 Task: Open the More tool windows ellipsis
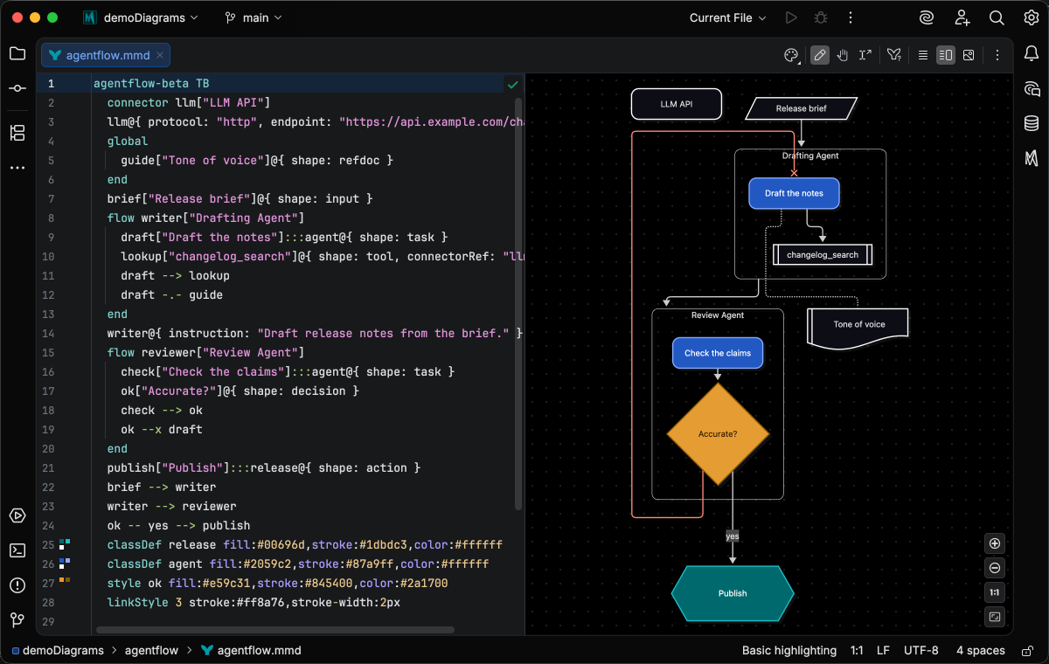coord(17,167)
